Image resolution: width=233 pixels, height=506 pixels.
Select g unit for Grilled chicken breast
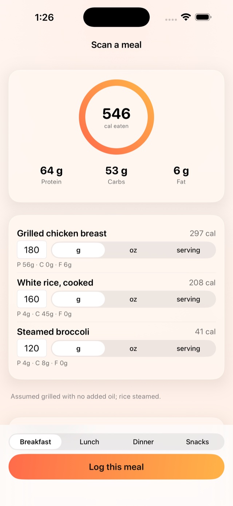coord(78,250)
